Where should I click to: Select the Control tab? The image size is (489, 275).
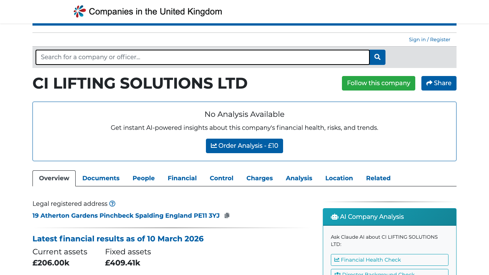pos(221,178)
